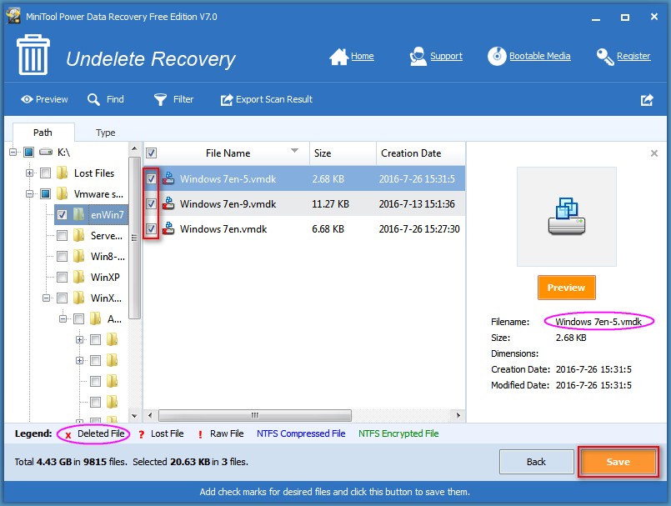671x506 pixels.
Task: Click the orange Preview button
Action: [567, 288]
